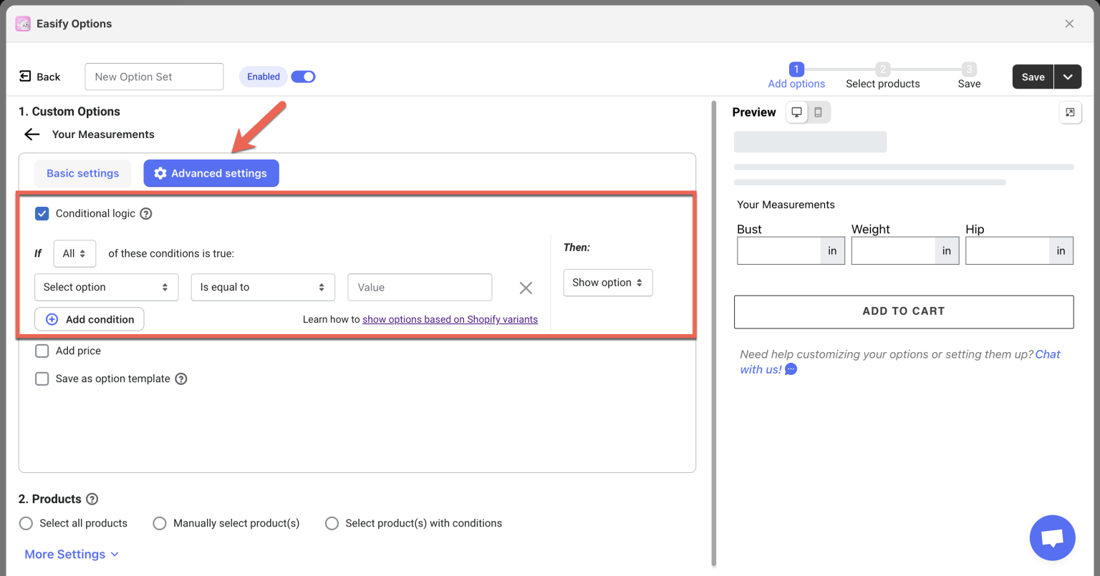
Task: Open the Advanced settings tab
Action: click(211, 172)
